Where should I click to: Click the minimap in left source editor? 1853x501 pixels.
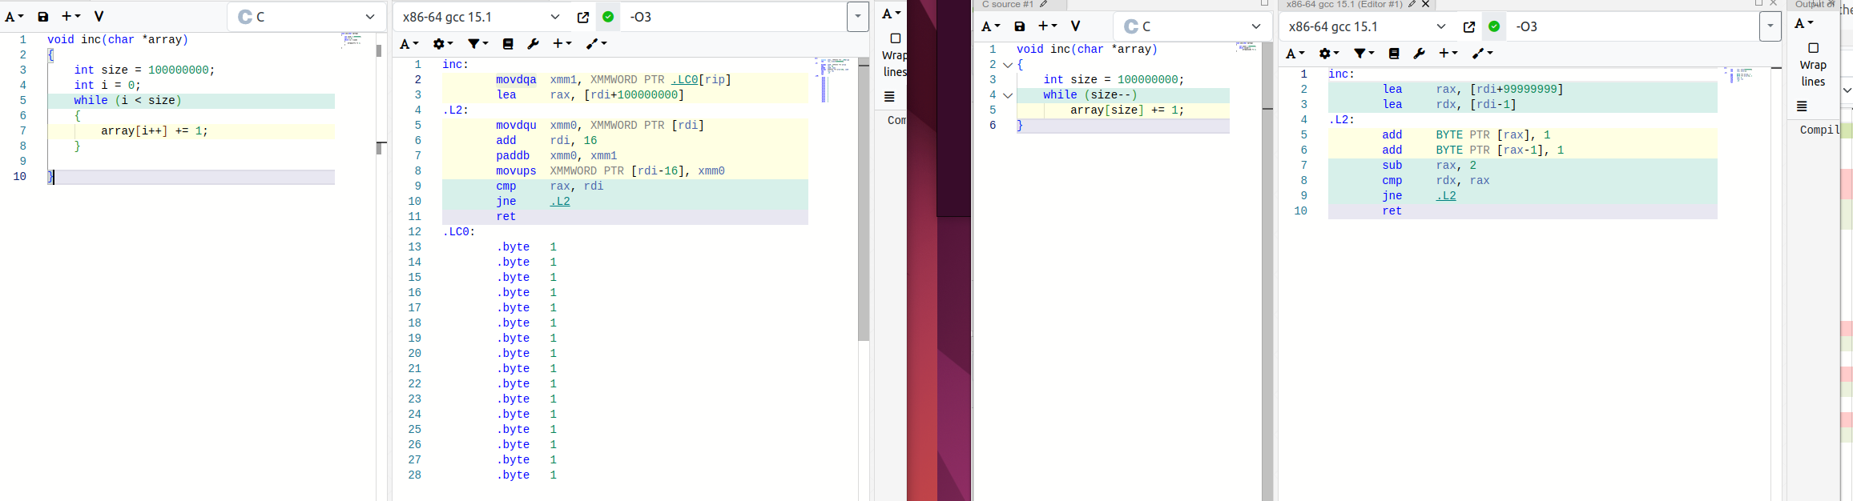click(x=353, y=40)
